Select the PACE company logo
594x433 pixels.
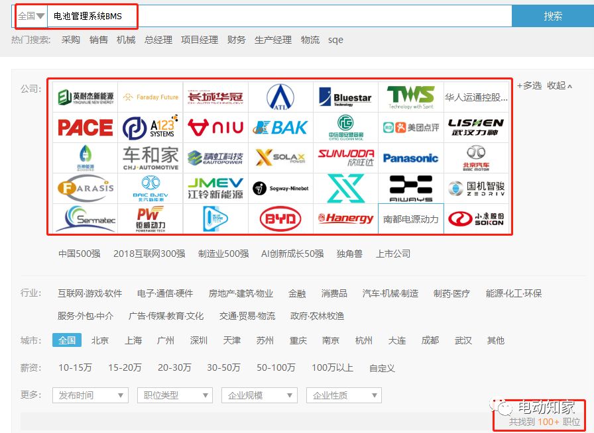(86, 128)
